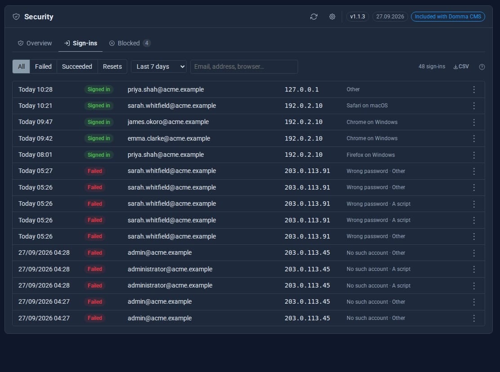Filter sign-ins by Succeeded

click(x=77, y=66)
